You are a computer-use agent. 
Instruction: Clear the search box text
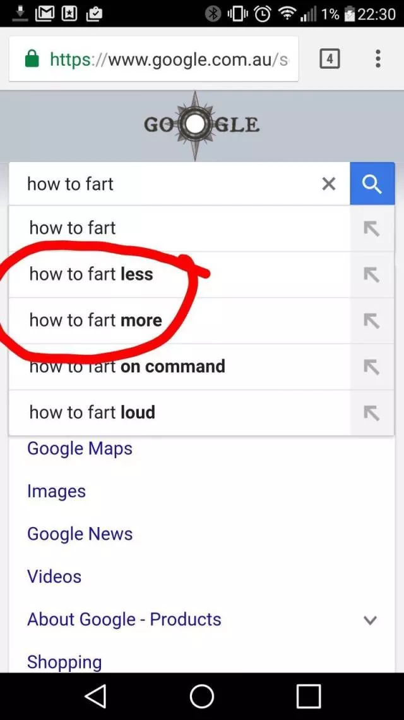coord(328,184)
